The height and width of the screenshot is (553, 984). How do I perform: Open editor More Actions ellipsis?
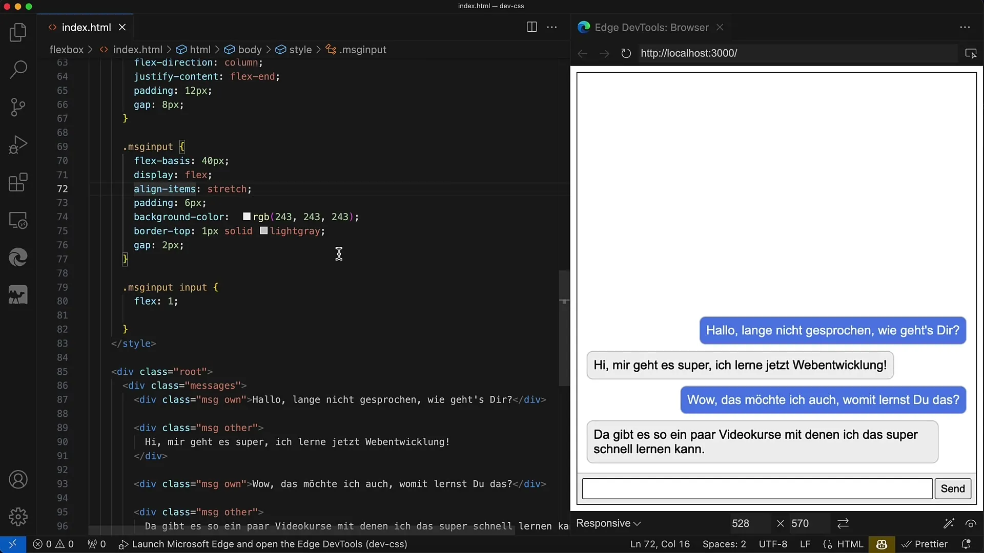pyautogui.click(x=552, y=27)
